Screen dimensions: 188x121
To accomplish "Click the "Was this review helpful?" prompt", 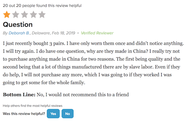I will [24, 113].
